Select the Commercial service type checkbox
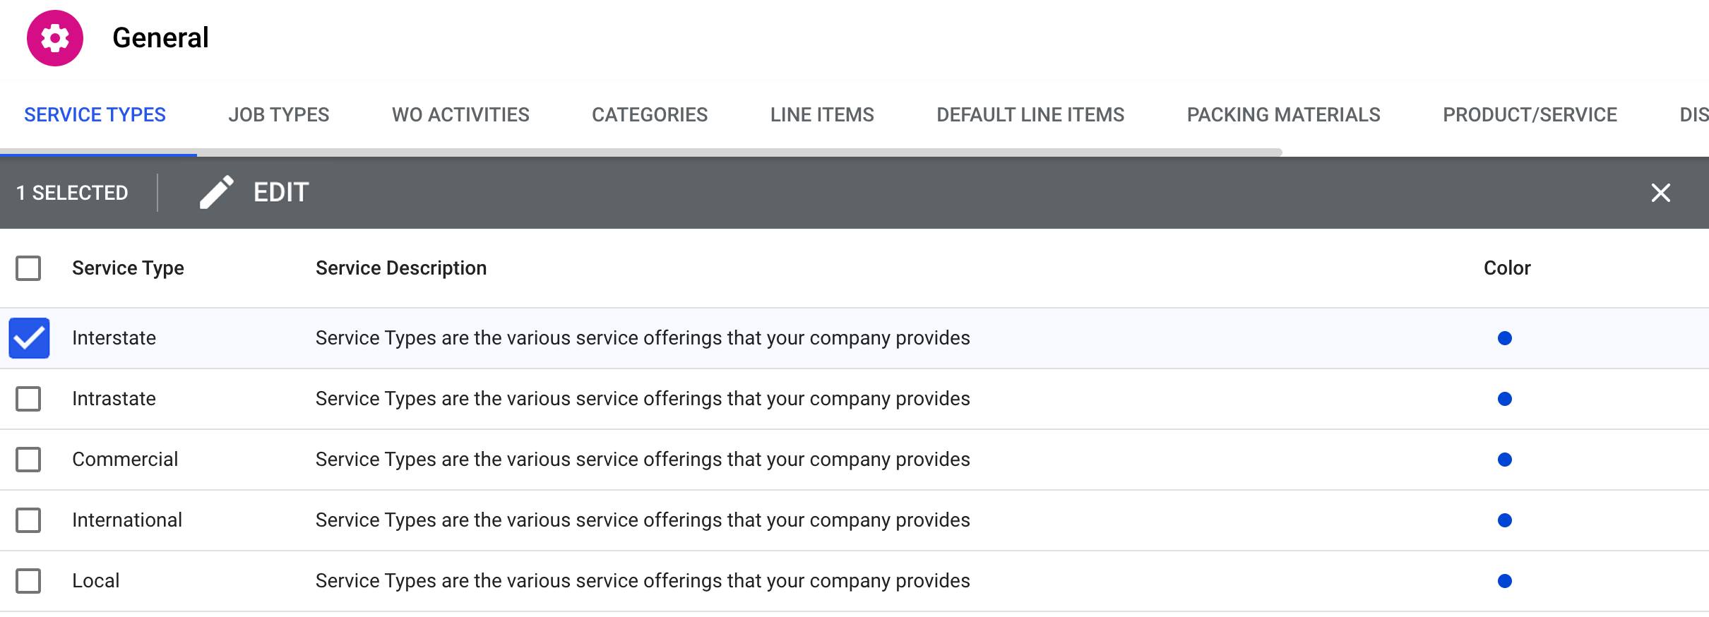 pyautogui.click(x=28, y=460)
